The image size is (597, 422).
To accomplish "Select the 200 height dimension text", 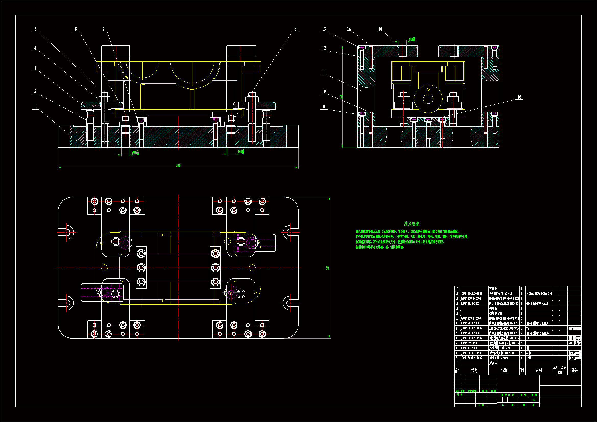I will click(x=327, y=268).
